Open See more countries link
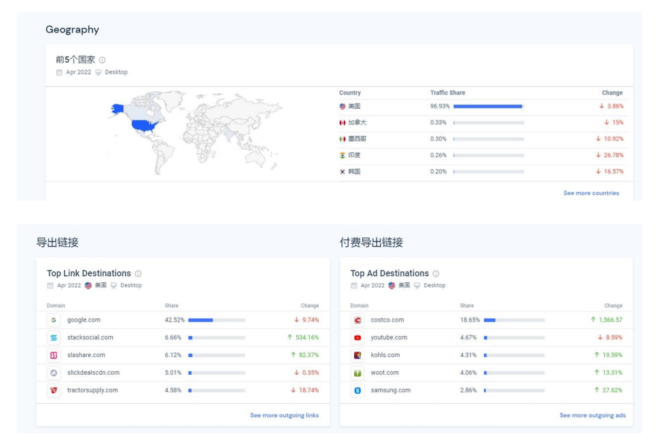The width and height of the screenshot is (664, 442). pyautogui.click(x=591, y=193)
